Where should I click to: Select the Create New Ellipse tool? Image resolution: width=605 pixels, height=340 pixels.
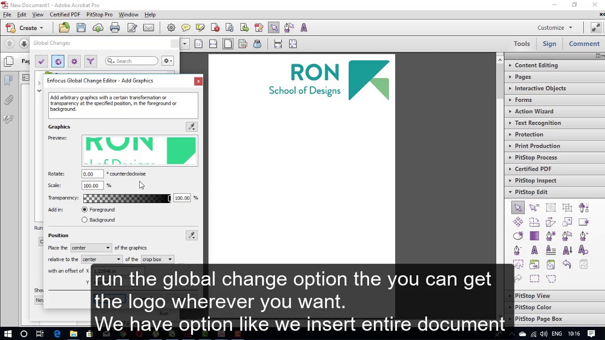pos(518,236)
